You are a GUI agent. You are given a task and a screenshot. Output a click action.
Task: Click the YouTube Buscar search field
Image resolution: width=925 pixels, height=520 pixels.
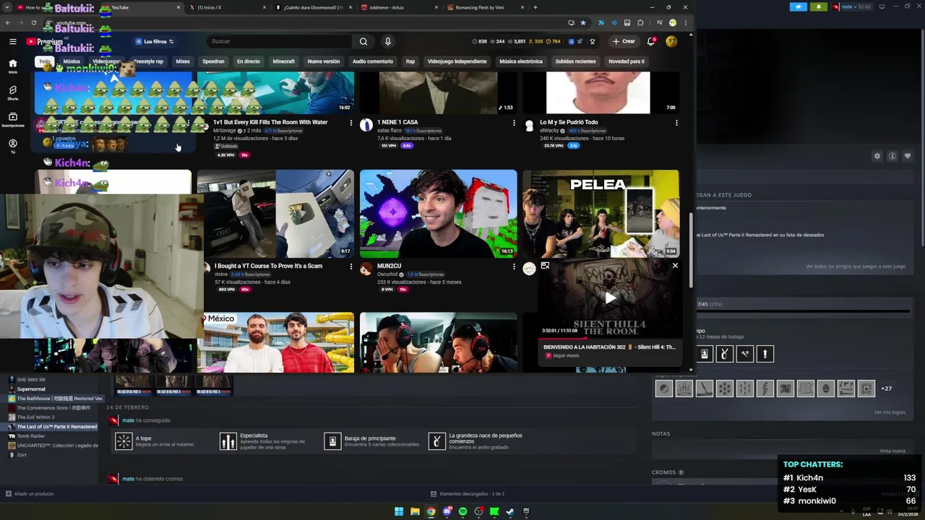point(279,41)
